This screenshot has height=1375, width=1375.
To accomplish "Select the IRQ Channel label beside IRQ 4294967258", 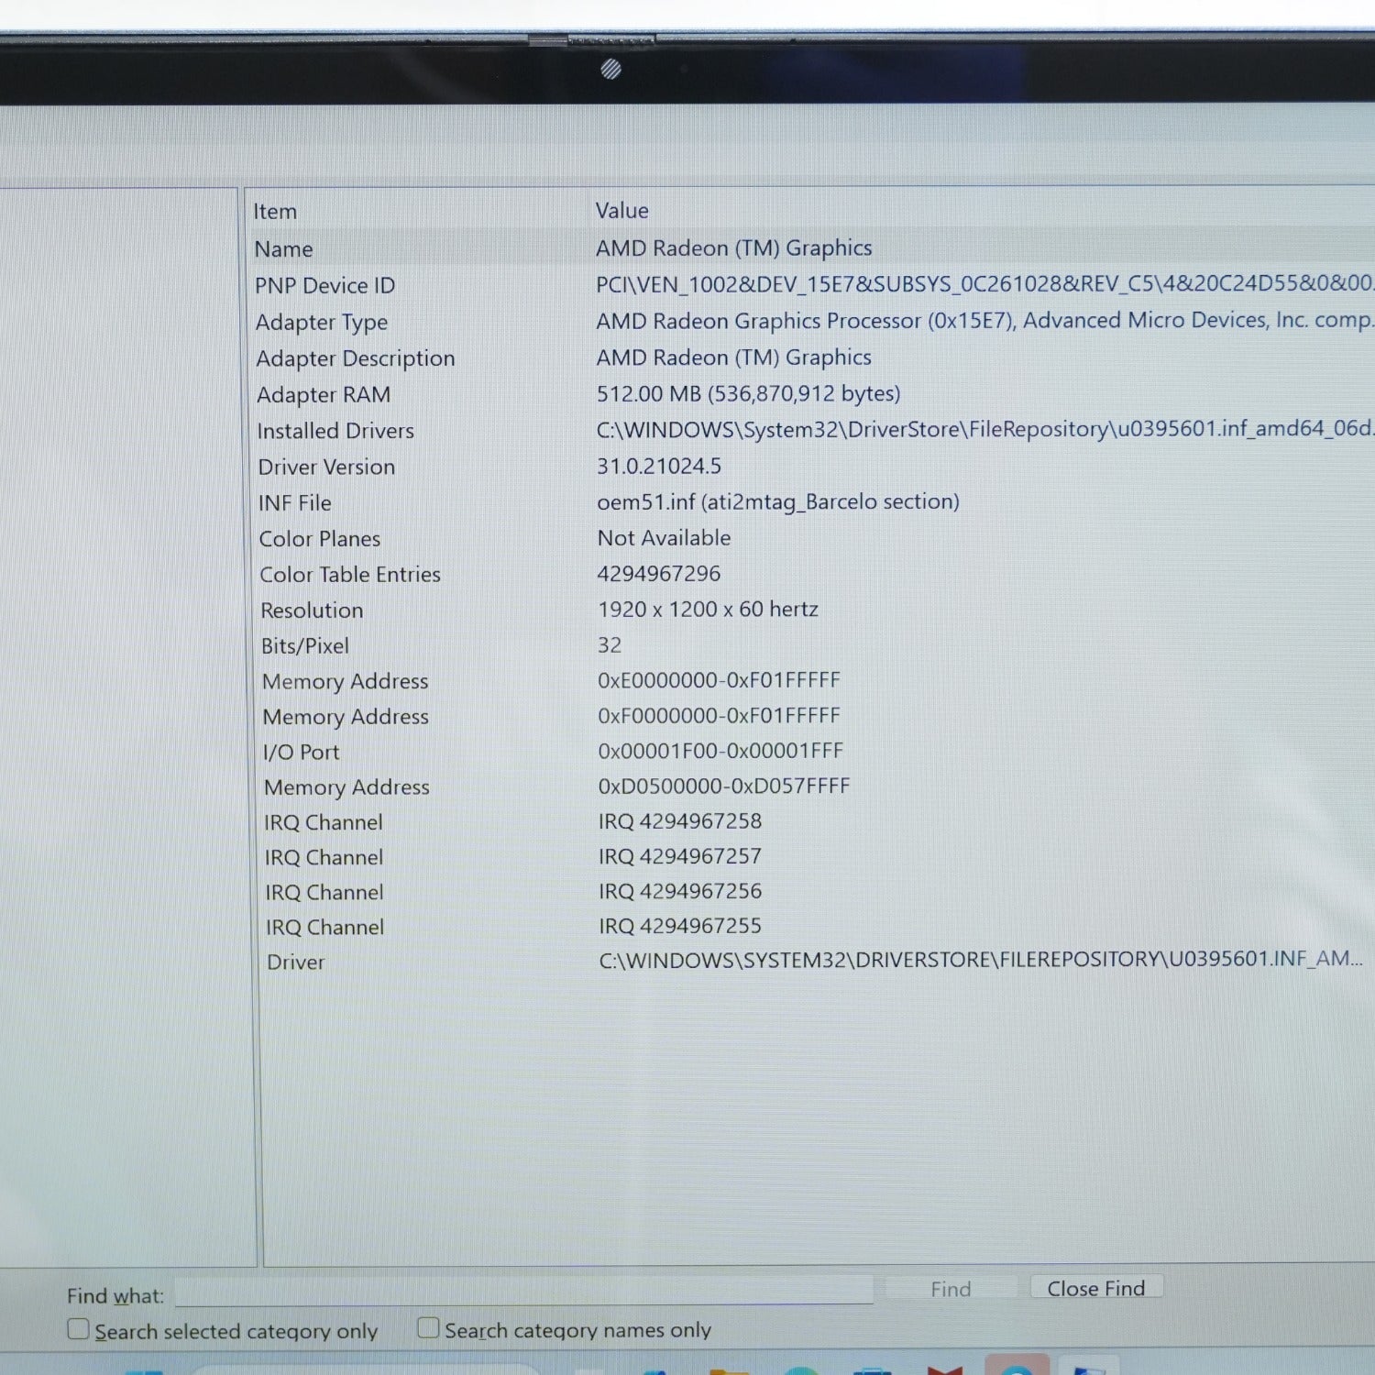I will click(324, 823).
